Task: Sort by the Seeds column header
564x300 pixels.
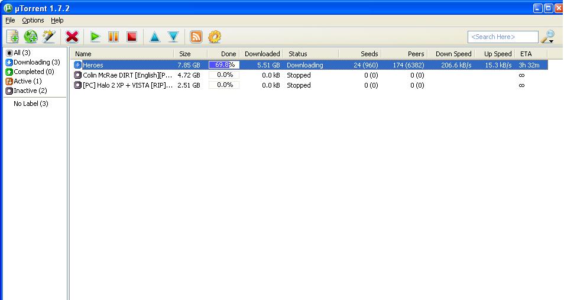Action: pos(360,54)
